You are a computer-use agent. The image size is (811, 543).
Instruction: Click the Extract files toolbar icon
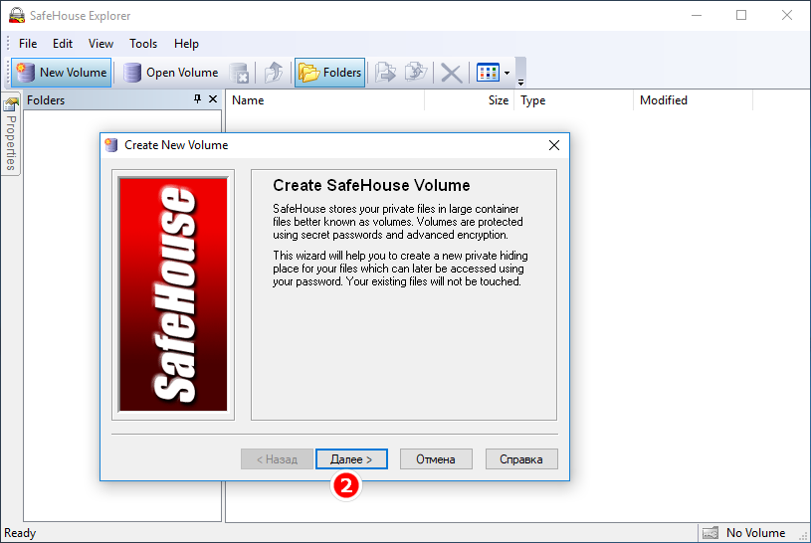pyautogui.click(x=385, y=73)
